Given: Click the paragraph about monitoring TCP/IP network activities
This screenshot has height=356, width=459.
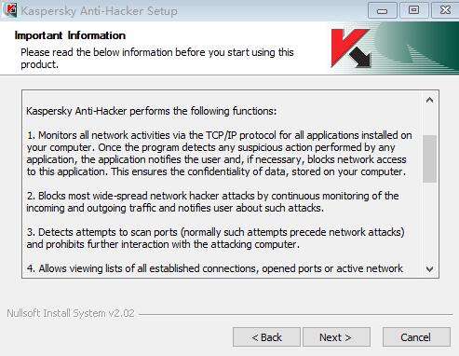Looking at the screenshot, I should coord(219,154).
